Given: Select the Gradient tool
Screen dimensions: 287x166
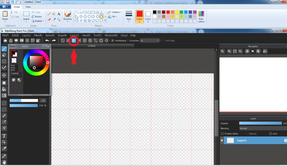Looking at the screenshot, I should point(4,95).
